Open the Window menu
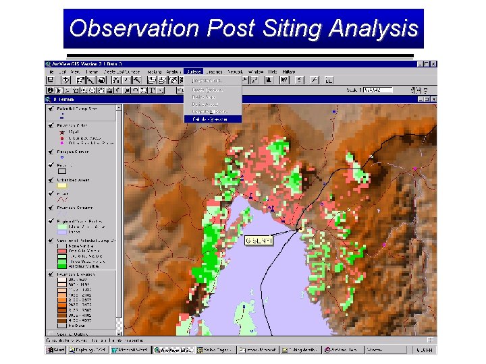 [256, 71]
